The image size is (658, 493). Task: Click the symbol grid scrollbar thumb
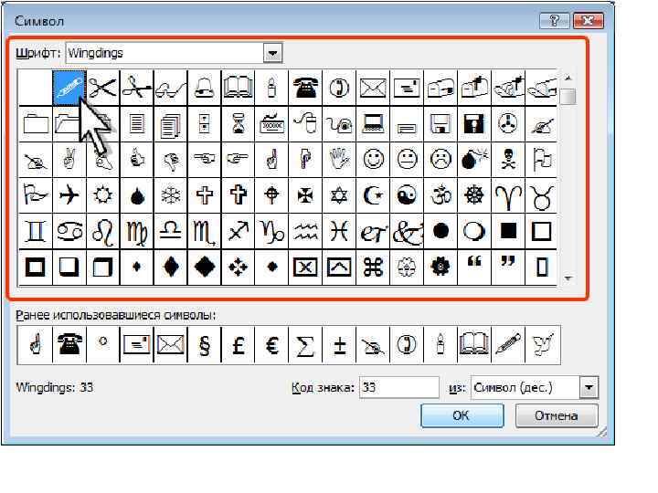tap(568, 97)
